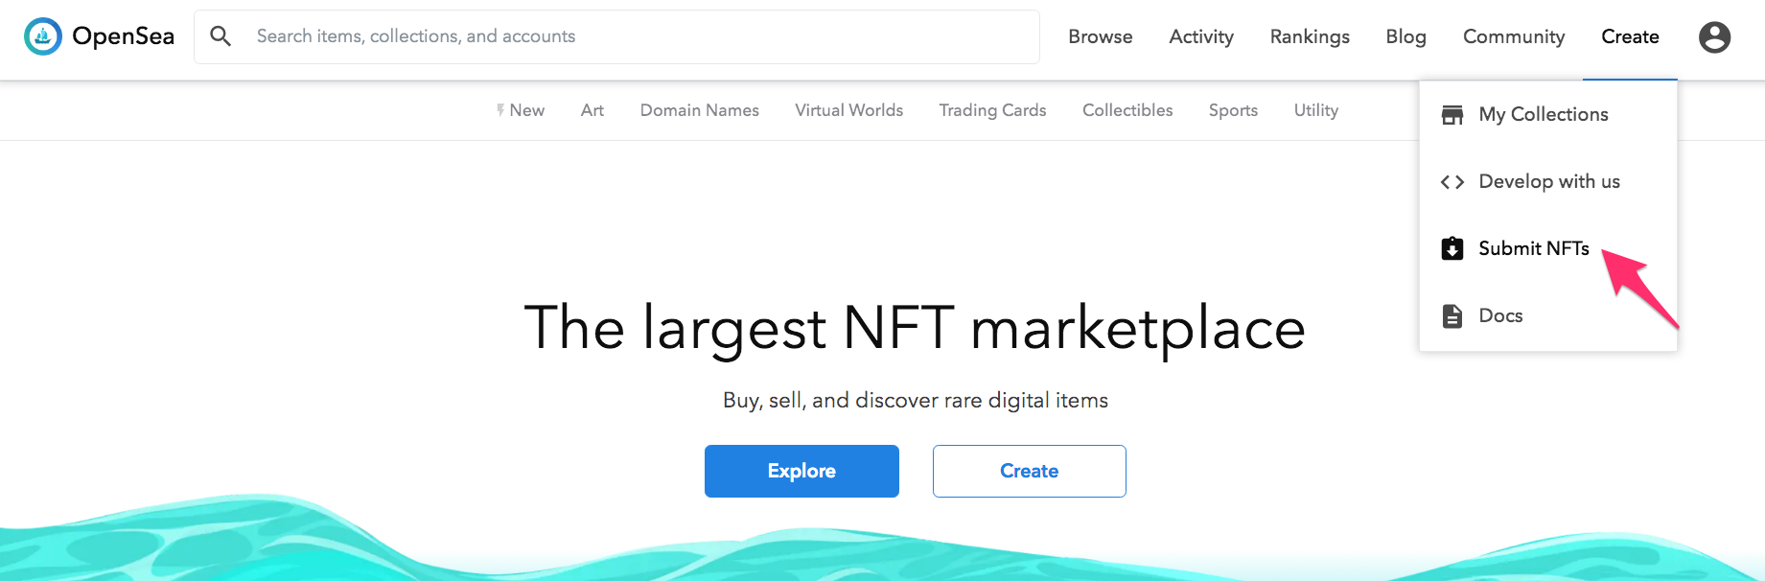Select the Sports category
This screenshot has height=581, width=1765.
[x=1233, y=110]
